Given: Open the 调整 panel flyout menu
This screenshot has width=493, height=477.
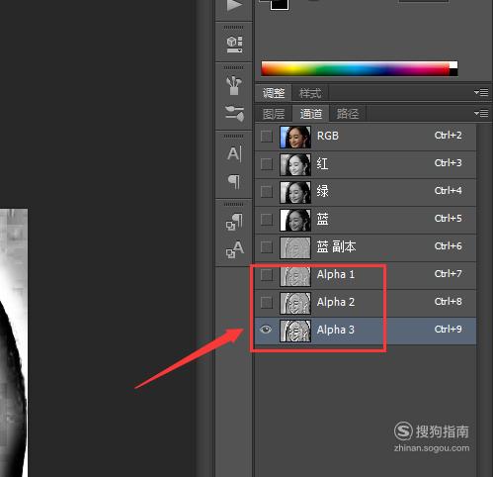Looking at the screenshot, I should click(481, 92).
